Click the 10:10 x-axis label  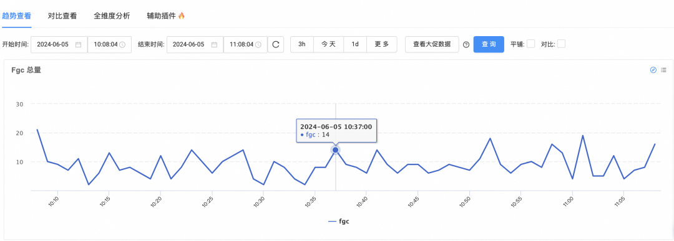pyautogui.click(x=54, y=202)
